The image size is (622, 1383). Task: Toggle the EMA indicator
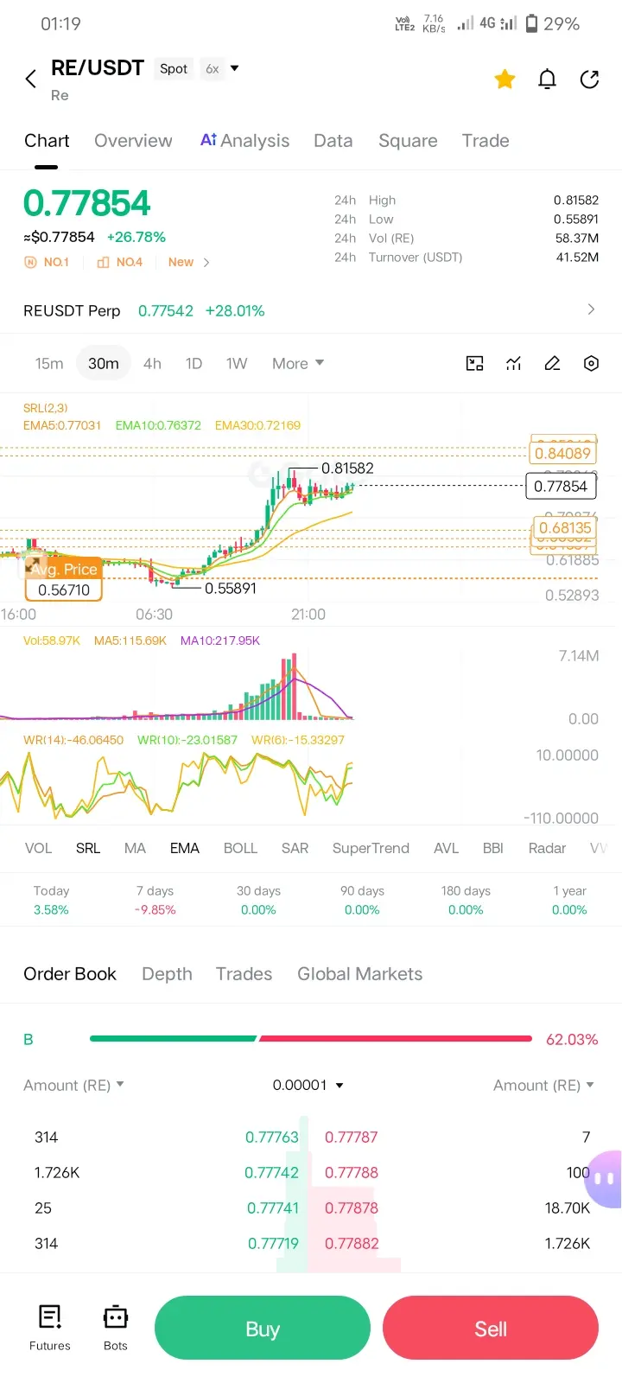185,848
